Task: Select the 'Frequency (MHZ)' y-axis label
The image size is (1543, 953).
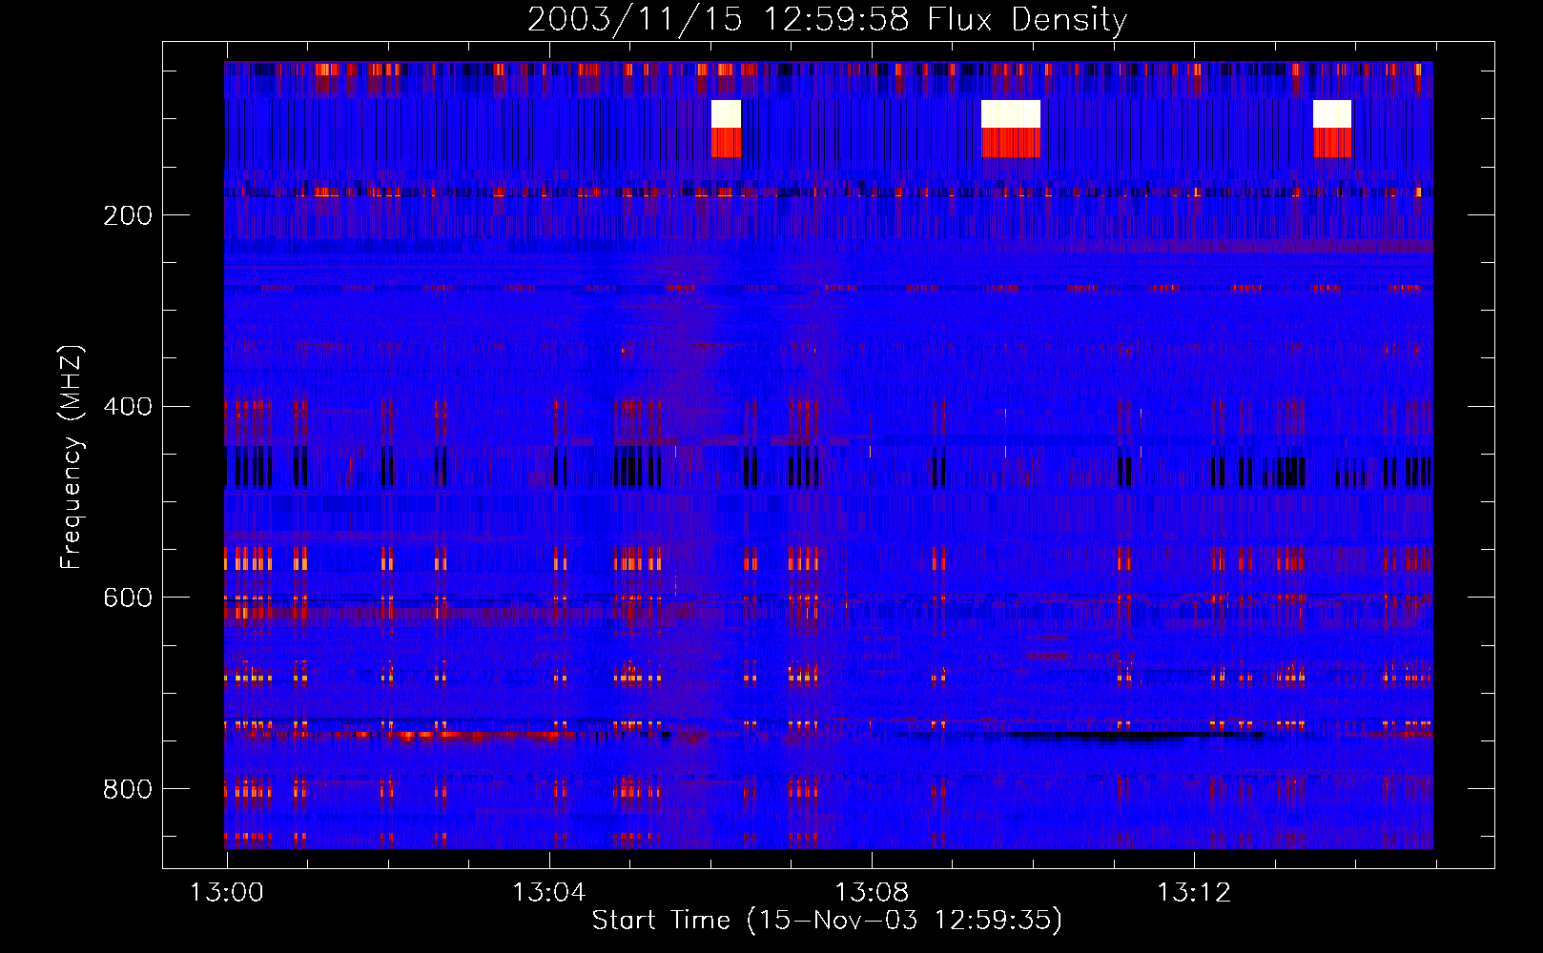Action: (x=72, y=456)
